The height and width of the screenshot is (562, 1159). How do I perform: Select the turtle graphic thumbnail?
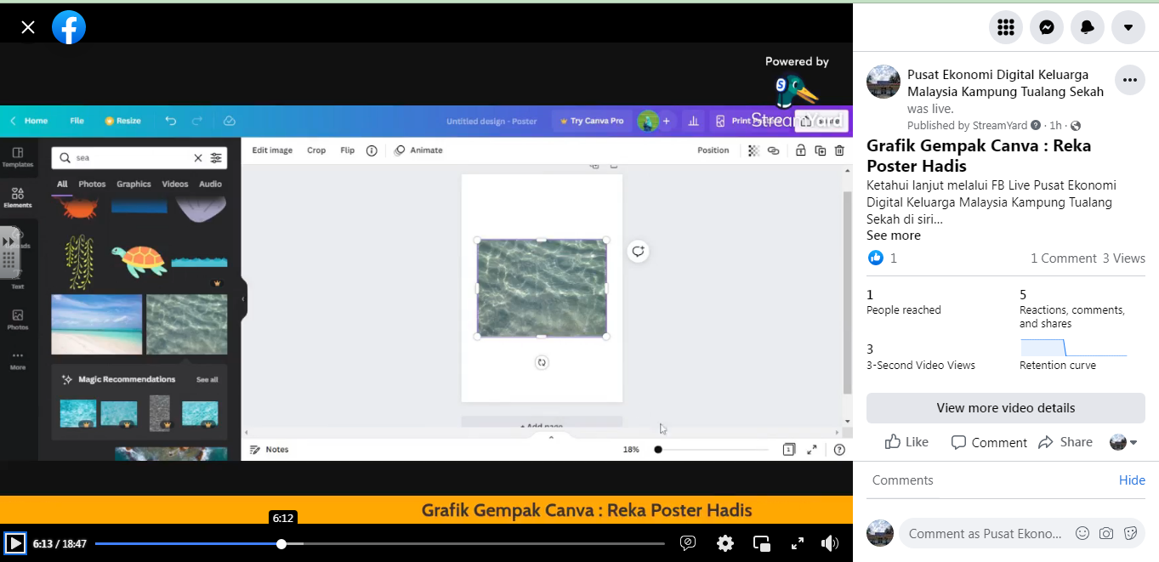(x=139, y=261)
